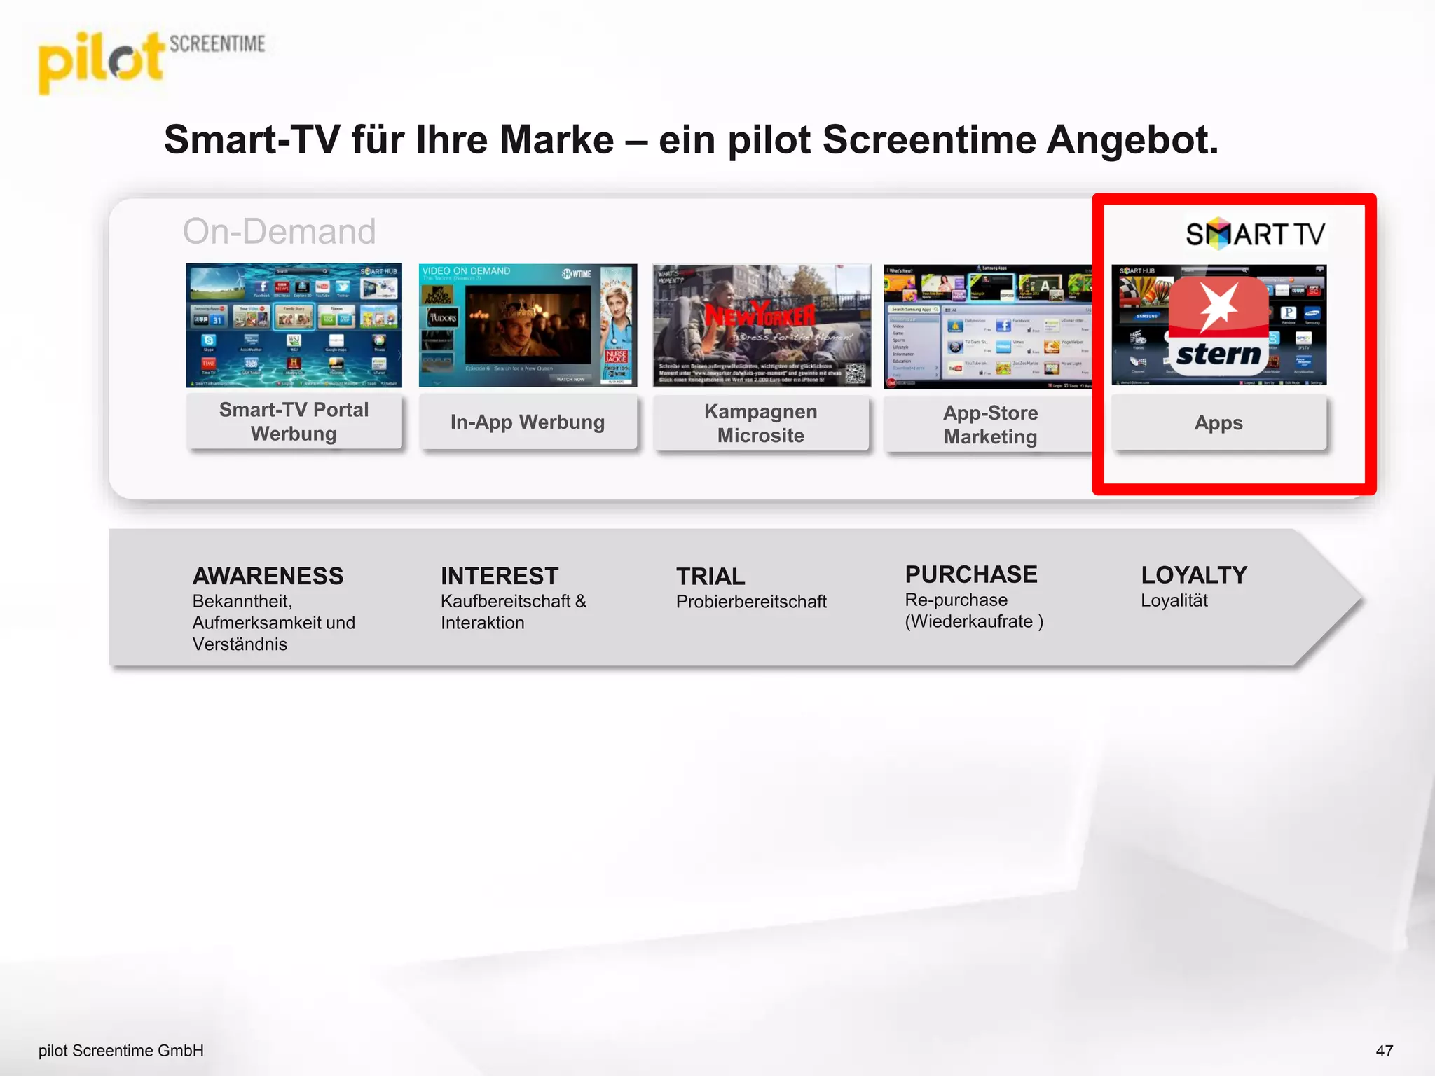This screenshot has width=1435, height=1076.
Task: Open the Samsung Apps store thumbnail
Action: click(x=988, y=326)
